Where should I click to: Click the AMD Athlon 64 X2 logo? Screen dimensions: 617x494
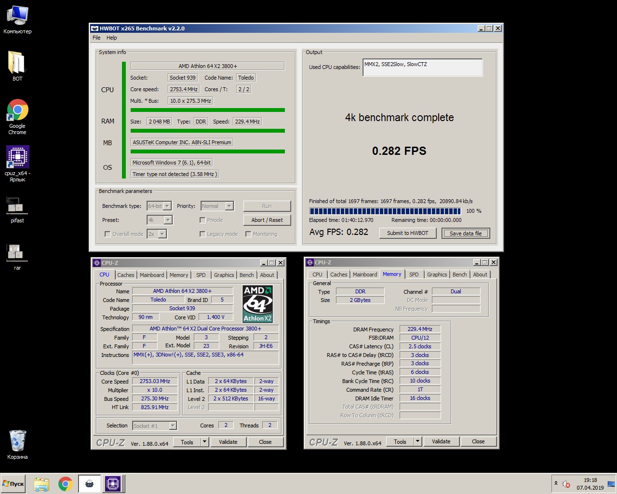coord(257,304)
